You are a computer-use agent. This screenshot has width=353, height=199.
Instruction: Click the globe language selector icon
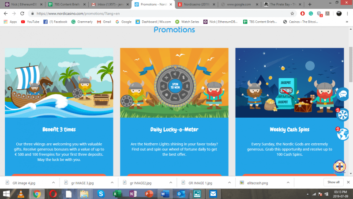click(343, 134)
